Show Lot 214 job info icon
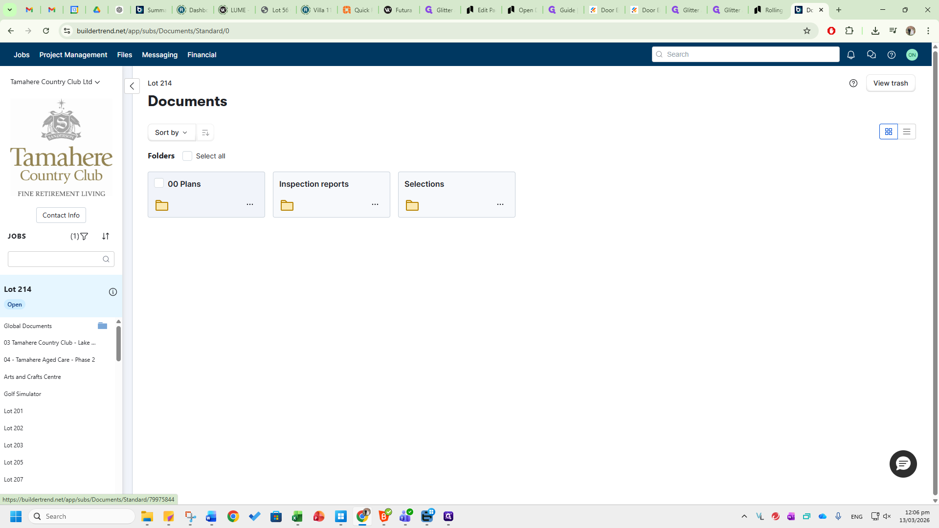This screenshot has height=528, width=939. coord(113,292)
